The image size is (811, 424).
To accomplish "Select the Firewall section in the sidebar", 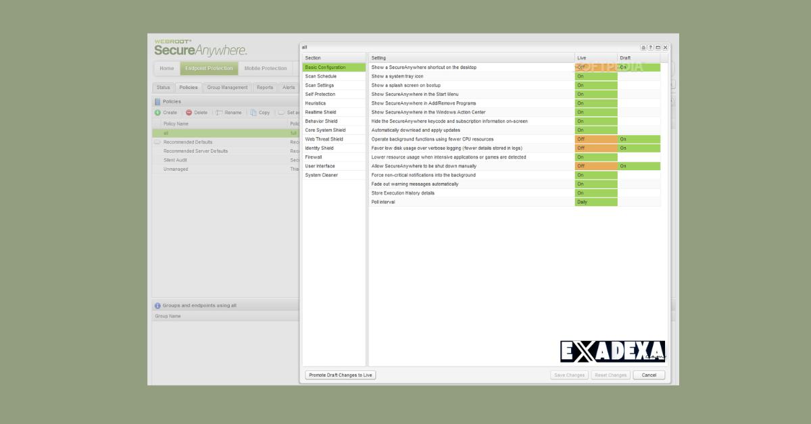I will 313,157.
